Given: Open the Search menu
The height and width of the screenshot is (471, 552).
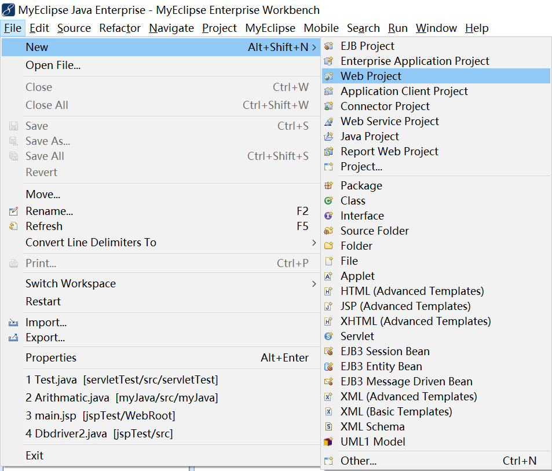Looking at the screenshot, I should 363,28.
